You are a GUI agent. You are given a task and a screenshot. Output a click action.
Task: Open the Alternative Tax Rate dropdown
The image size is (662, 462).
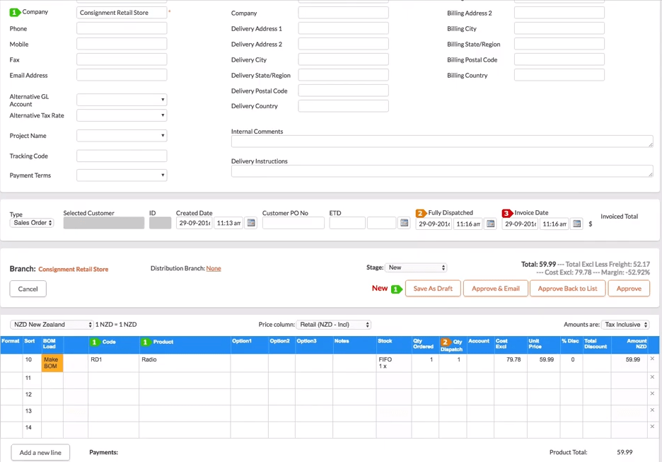122,115
